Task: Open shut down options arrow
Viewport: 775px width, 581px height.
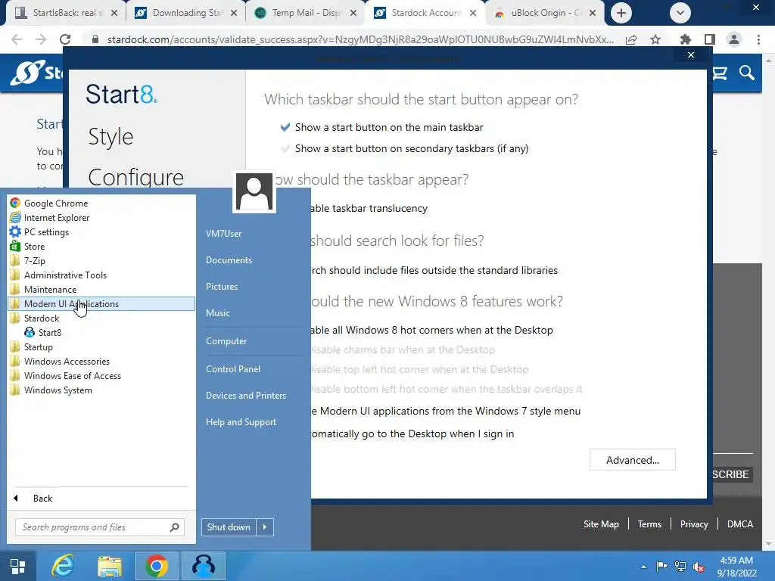Action: [265, 527]
